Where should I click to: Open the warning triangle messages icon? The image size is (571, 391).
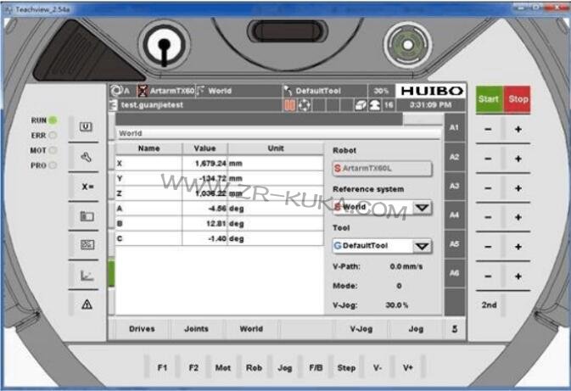coord(87,304)
